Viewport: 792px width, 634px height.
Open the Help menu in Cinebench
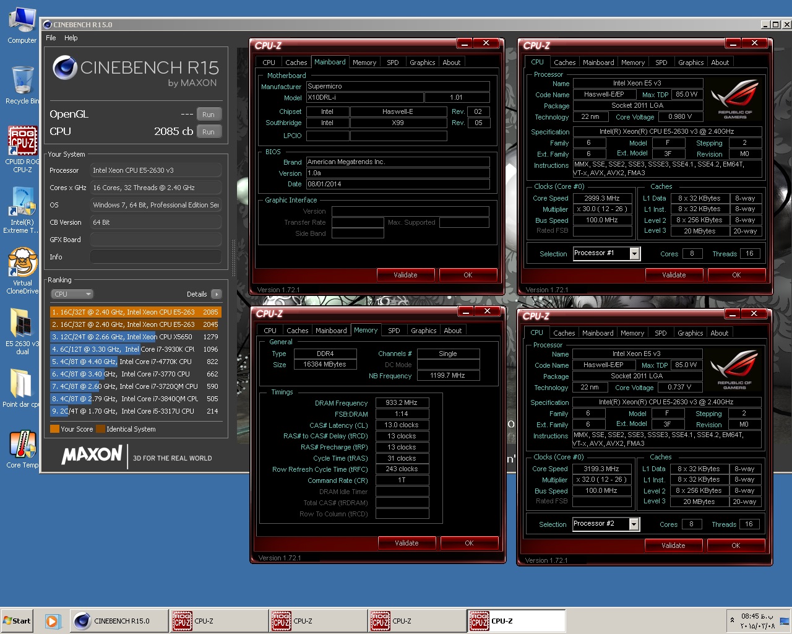coord(71,38)
